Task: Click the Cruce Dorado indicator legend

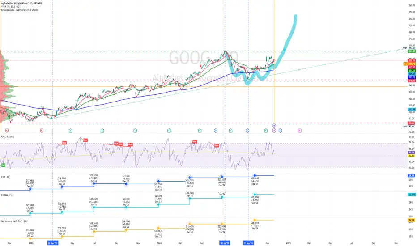Action: coord(20,10)
